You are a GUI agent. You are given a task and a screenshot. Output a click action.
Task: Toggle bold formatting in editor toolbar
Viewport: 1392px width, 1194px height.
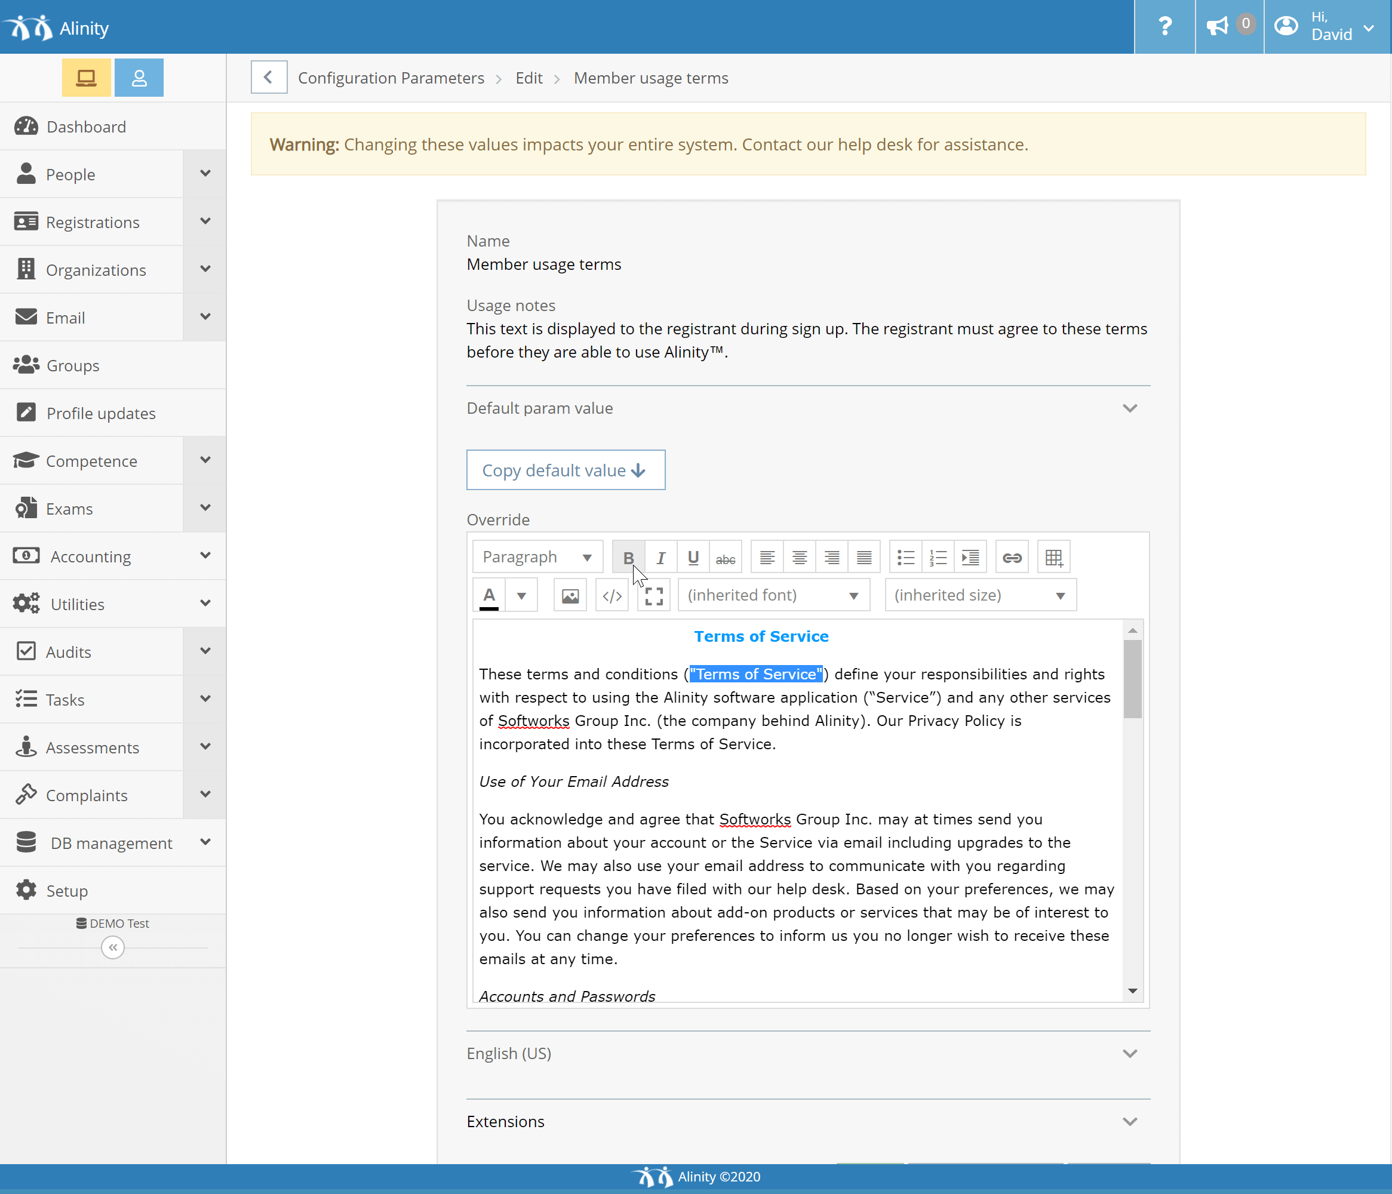(628, 558)
